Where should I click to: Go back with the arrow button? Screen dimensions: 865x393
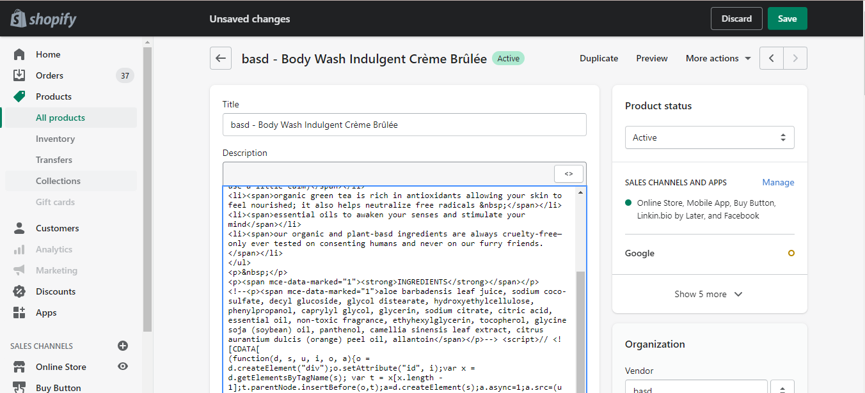coord(221,58)
